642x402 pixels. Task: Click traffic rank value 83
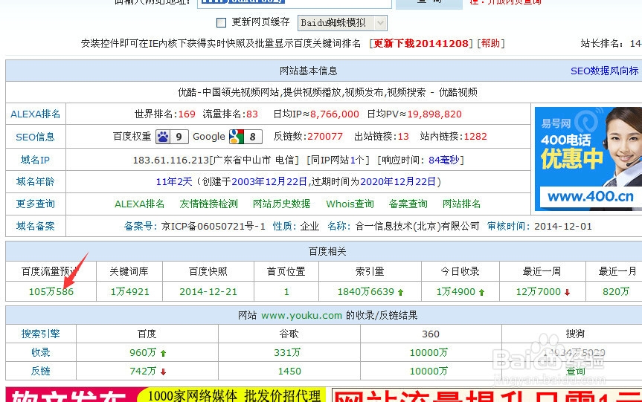tap(252, 114)
